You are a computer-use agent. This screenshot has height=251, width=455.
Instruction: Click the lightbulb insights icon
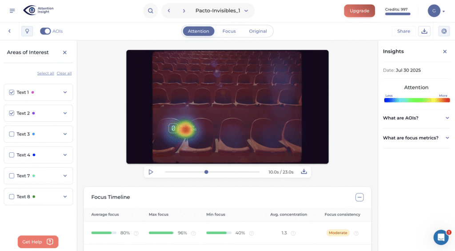pos(27,31)
